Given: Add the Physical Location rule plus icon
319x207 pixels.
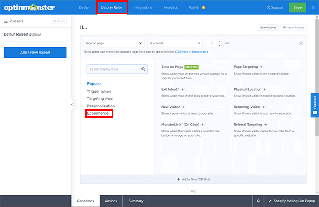Looking at the screenshot, I should [x=264, y=89].
